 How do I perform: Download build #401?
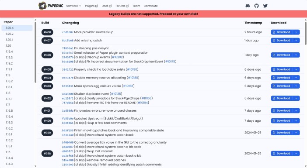click(x=282, y=110)
